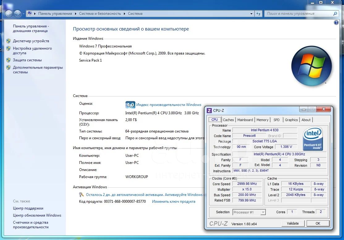The image size is (344, 240).
Task: Open the blue Help question mark icon
Action: pyautogui.click(x=336, y=22)
